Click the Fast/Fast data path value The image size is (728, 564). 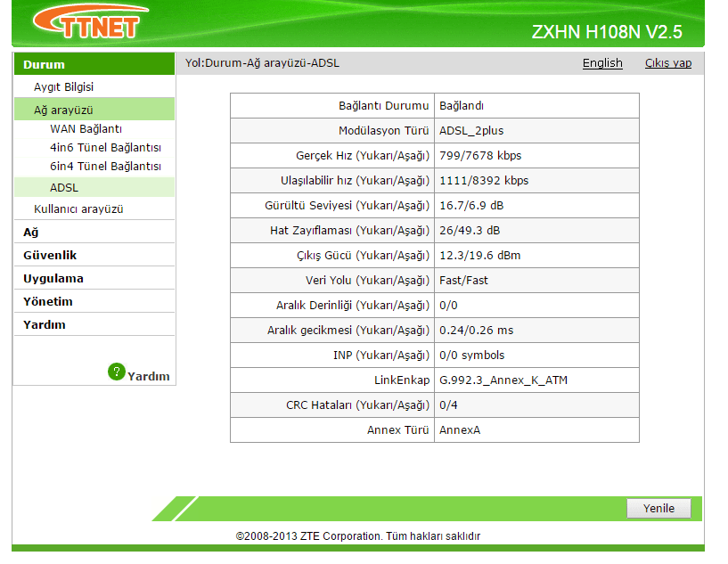463,281
